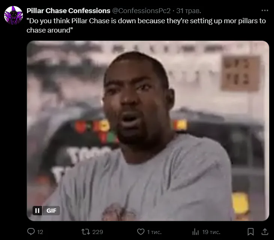Click the GIF label badge
This screenshot has height=240, width=274.
[x=51, y=210]
